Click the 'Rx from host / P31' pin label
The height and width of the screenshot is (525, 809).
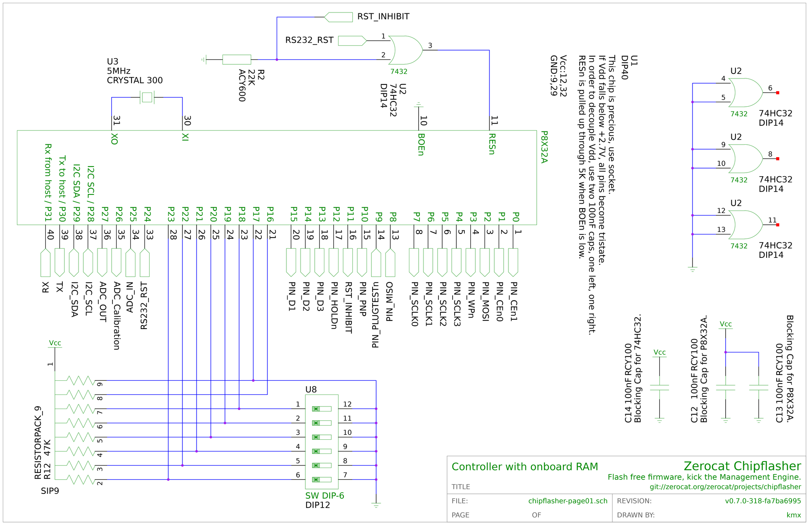pyautogui.click(x=48, y=183)
